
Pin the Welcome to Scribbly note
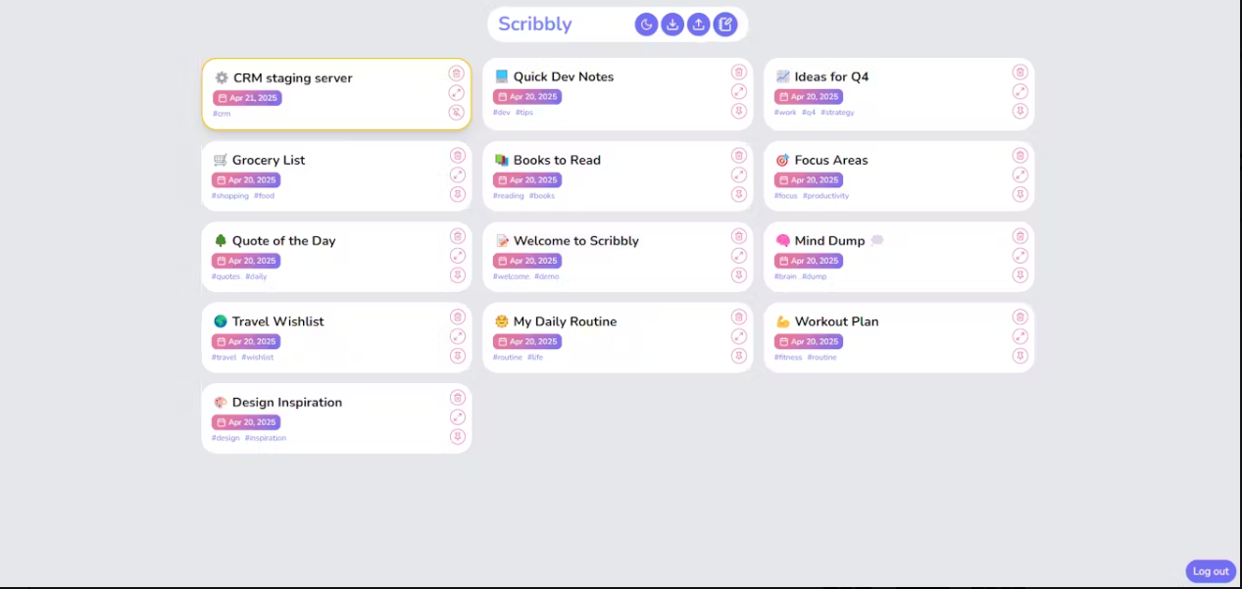coord(739,275)
